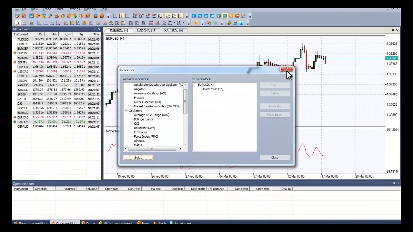413x232 pixels.
Task: Select the rectangle drawing tool
Action: coord(151,23)
